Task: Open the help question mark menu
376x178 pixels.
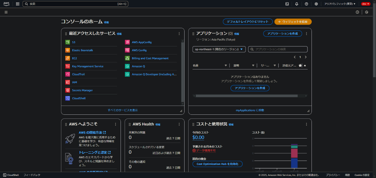Action: [x=306, y=4]
